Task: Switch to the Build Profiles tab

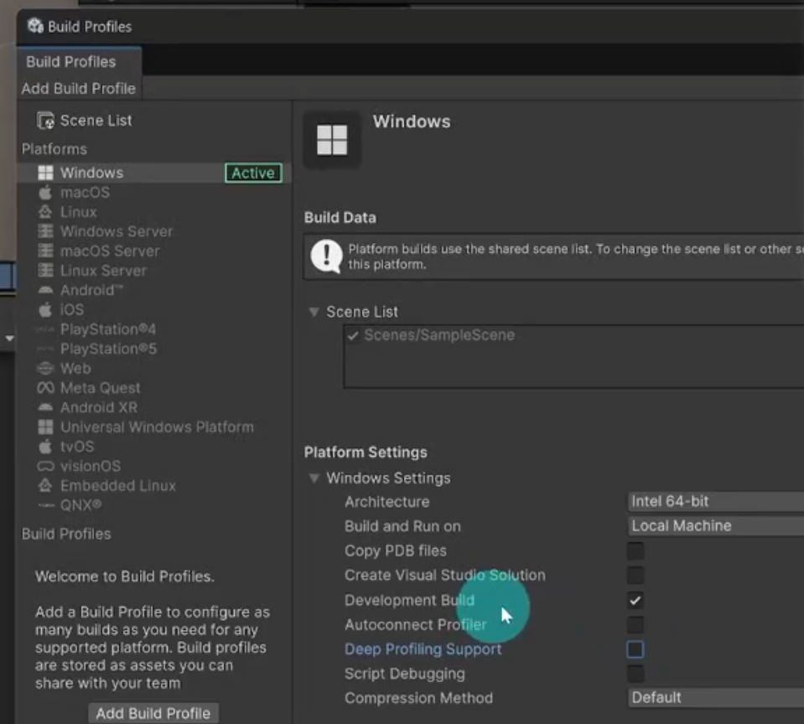Action: (71, 62)
